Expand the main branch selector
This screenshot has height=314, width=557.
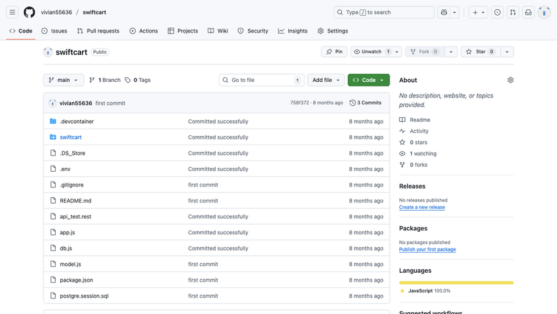pos(64,80)
